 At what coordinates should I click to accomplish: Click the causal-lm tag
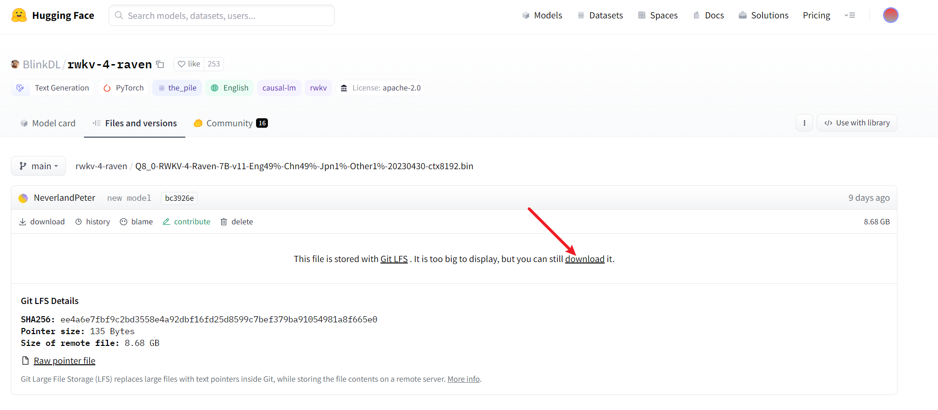[x=279, y=88]
